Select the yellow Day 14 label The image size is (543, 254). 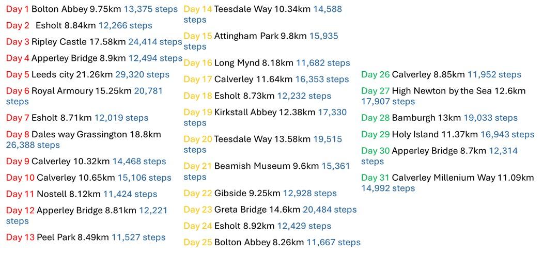coord(198,9)
